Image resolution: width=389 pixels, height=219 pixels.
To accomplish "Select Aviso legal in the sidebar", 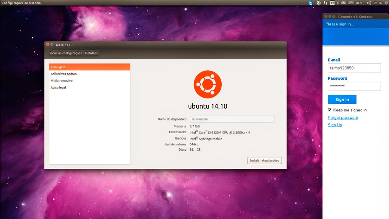I will pos(90,87).
